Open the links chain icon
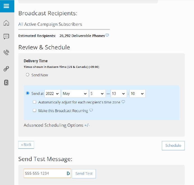194x185 pixels. click(6, 69)
